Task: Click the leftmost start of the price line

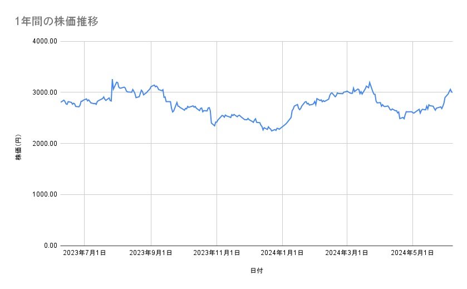Action: click(x=60, y=102)
